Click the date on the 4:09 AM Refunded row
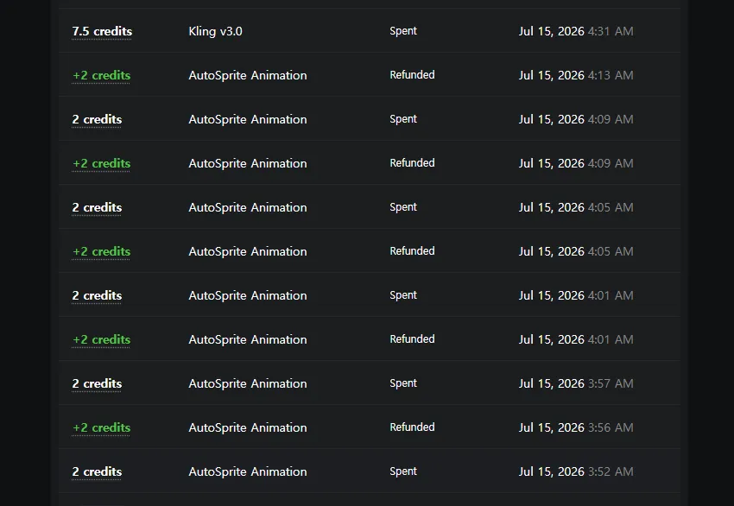This screenshot has height=506, width=734. point(576,163)
